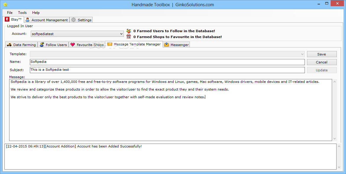Close the Handmade Toolbox window

[x=337, y=4]
